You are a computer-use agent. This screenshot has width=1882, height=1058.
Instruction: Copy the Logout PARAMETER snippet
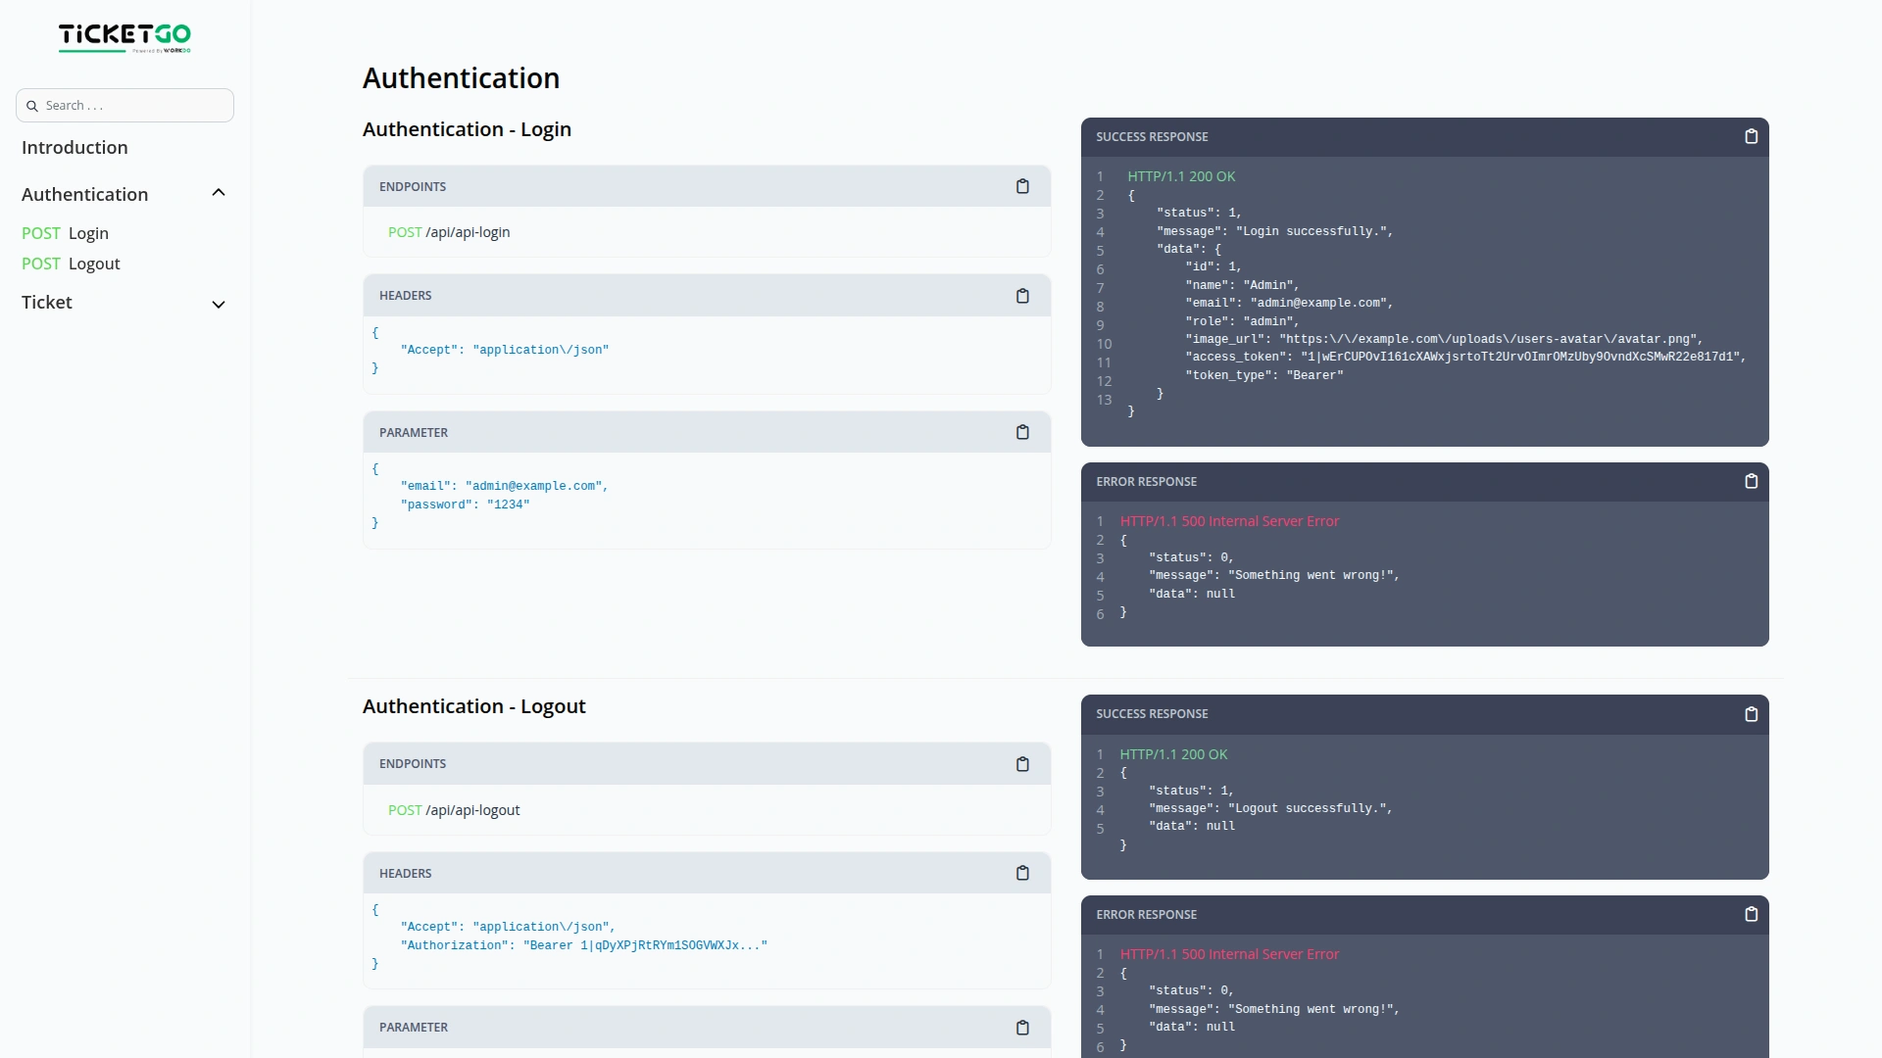tap(1022, 1028)
